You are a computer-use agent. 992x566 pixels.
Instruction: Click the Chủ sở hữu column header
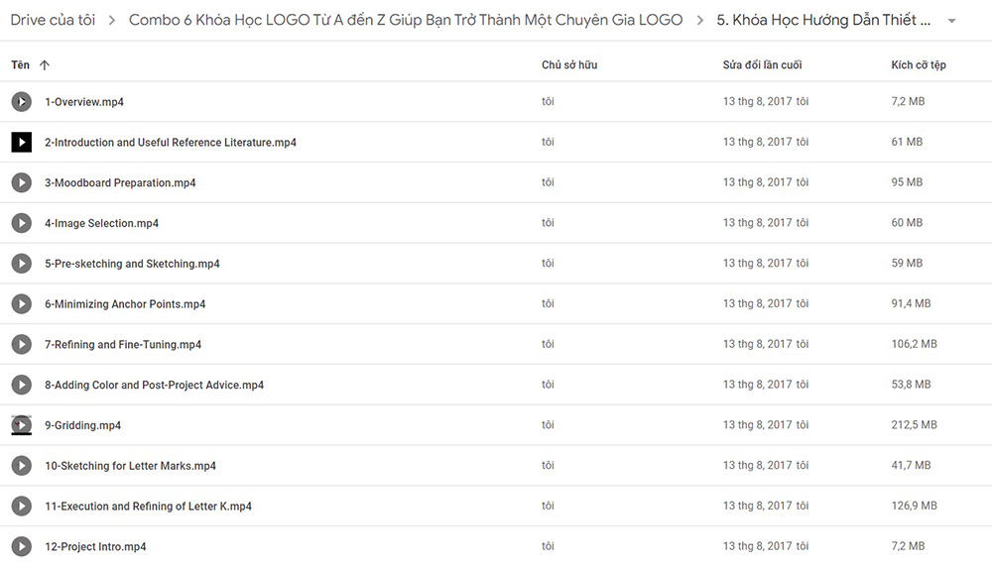pyautogui.click(x=569, y=64)
